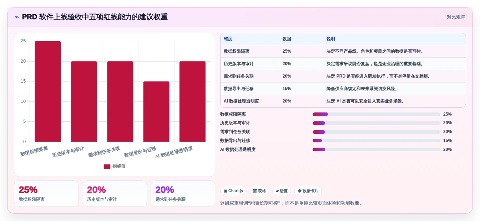Click the 25% value beside the progress list
Image resolution: width=480 pixels, height=221 pixels.
click(x=448, y=114)
